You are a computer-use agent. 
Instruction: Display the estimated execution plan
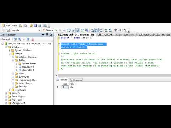69,30
